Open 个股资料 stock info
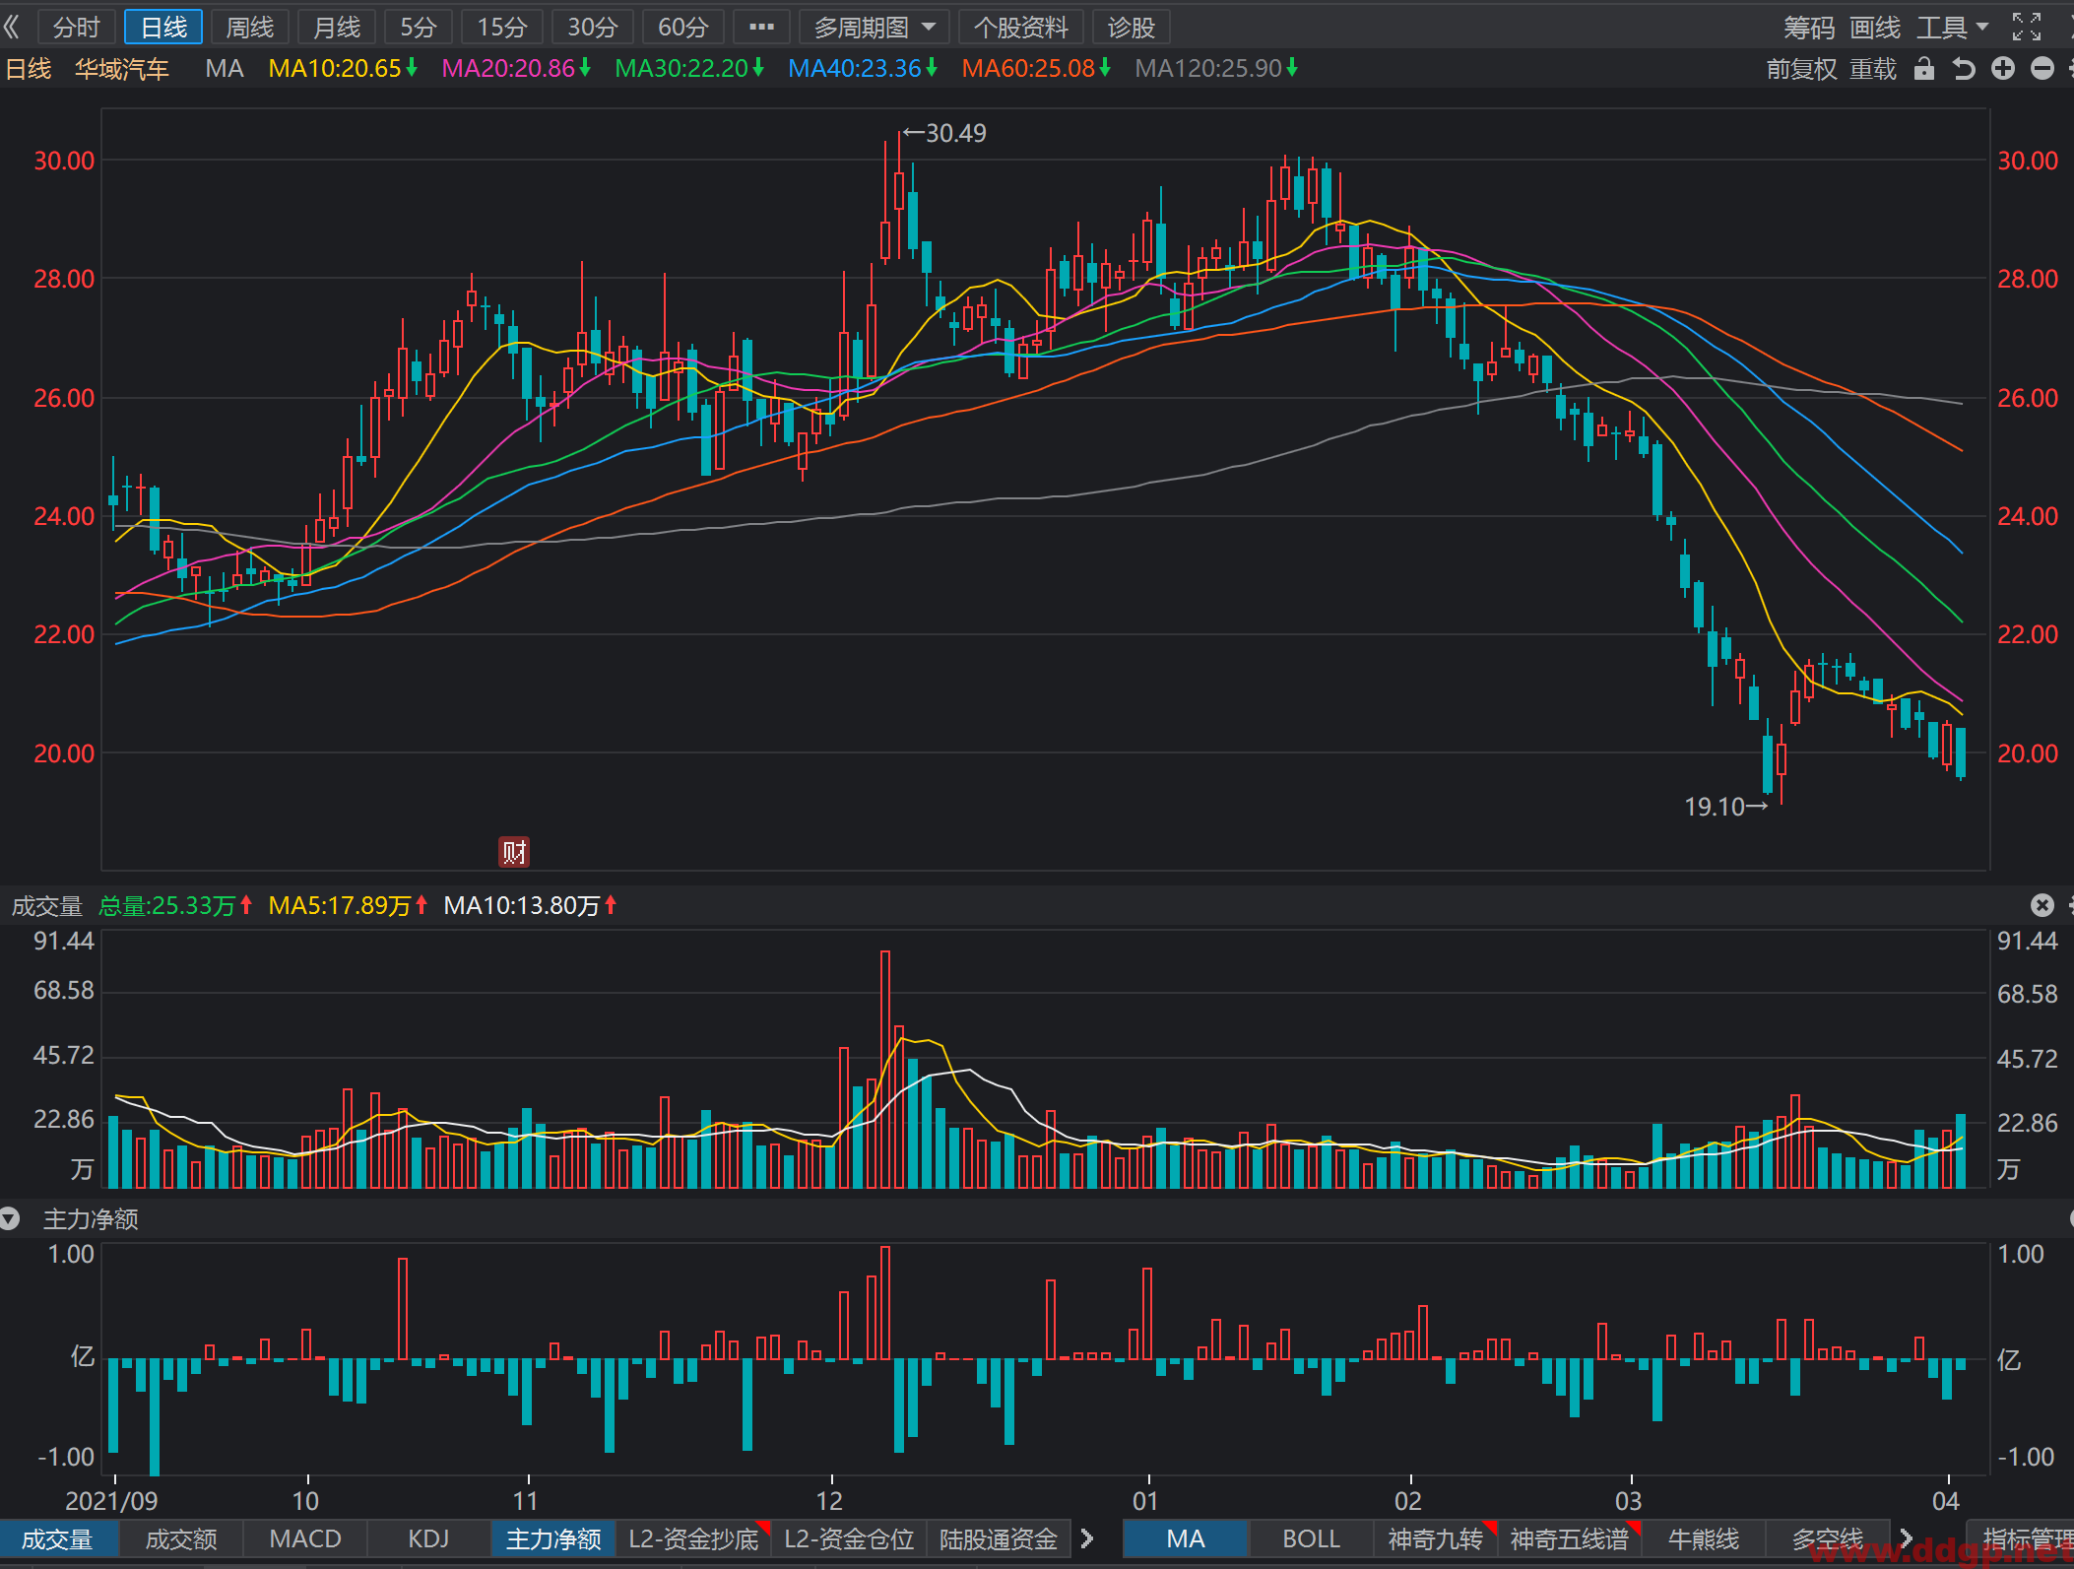 pos(1020,27)
